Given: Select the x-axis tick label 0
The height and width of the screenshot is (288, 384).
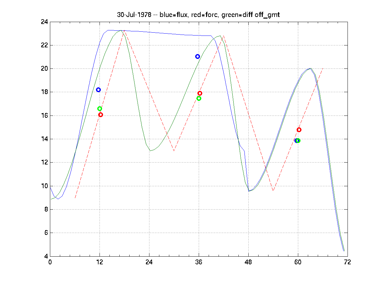Looking at the screenshot, I should [x=50, y=262].
